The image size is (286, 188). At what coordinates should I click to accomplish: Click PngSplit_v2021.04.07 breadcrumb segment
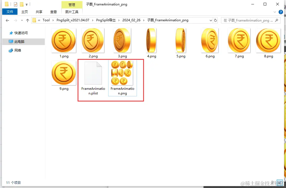pyautogui.click(x=73, y=20)
